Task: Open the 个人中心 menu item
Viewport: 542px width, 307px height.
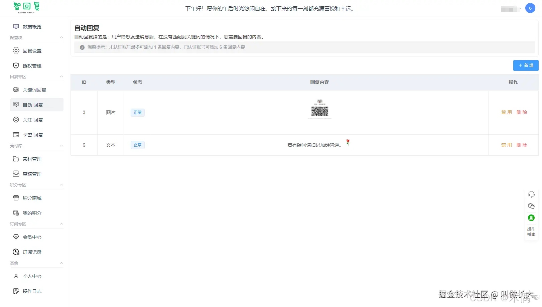Action: click(x=32, y=276)
